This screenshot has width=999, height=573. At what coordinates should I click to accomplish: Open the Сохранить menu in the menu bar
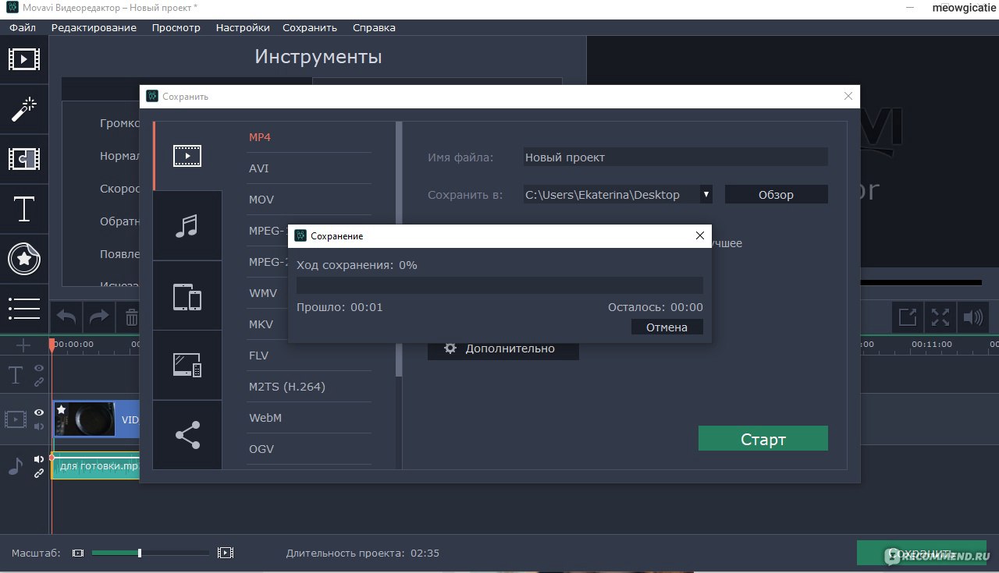[310, 27]
